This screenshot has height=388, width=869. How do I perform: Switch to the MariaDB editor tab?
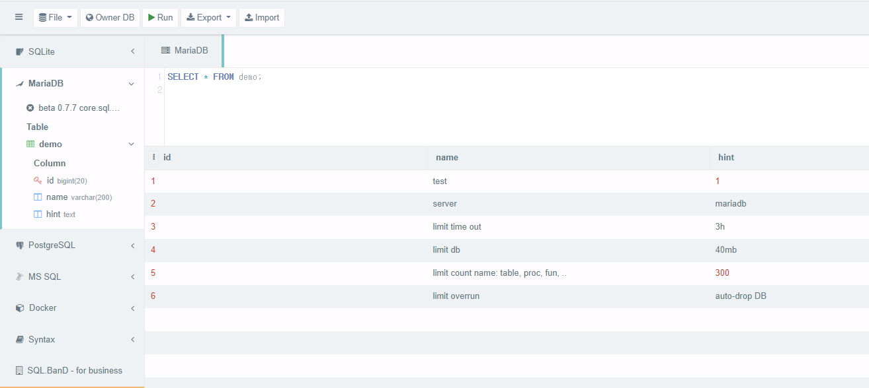[x=185, y=51]
